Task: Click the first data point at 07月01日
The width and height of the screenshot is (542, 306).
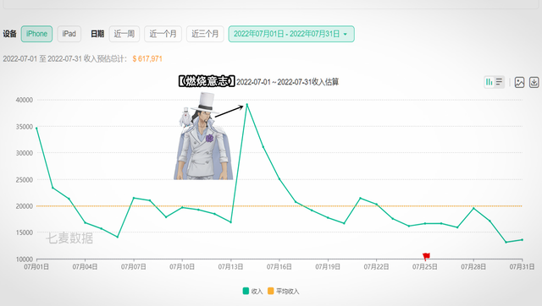Action: [x=36, y=128]
